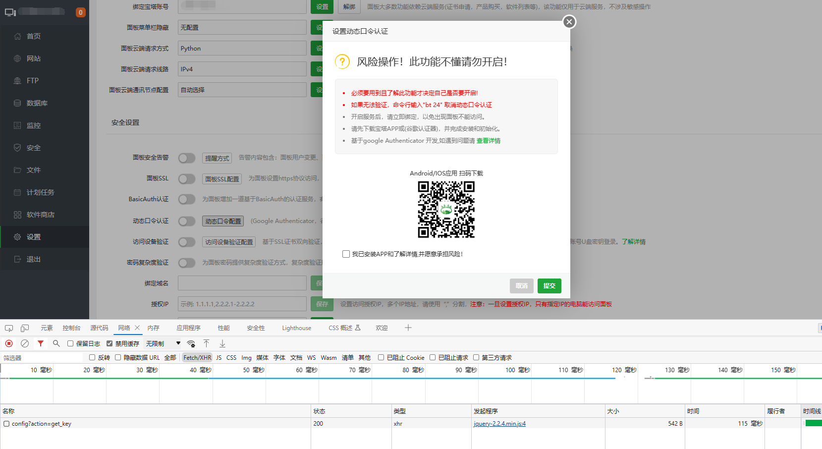This screenshot has width=822, height=449.
Task: Click the red record network log button
Action: click(x=9, y=343)
